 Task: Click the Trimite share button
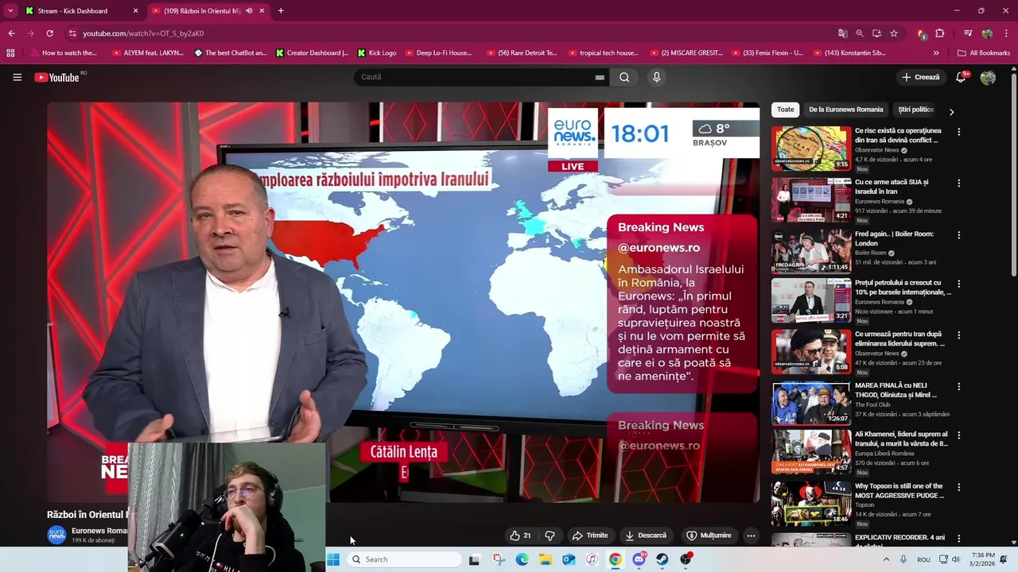tap(590, 535)
